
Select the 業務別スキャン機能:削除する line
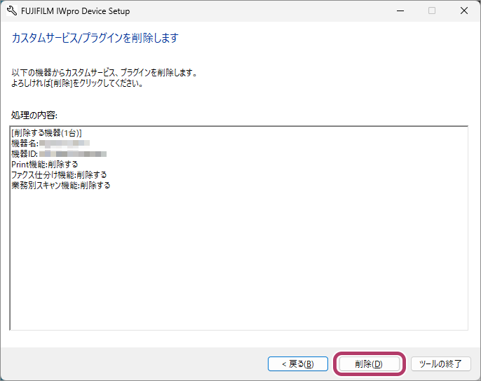(x=61, y=185)
